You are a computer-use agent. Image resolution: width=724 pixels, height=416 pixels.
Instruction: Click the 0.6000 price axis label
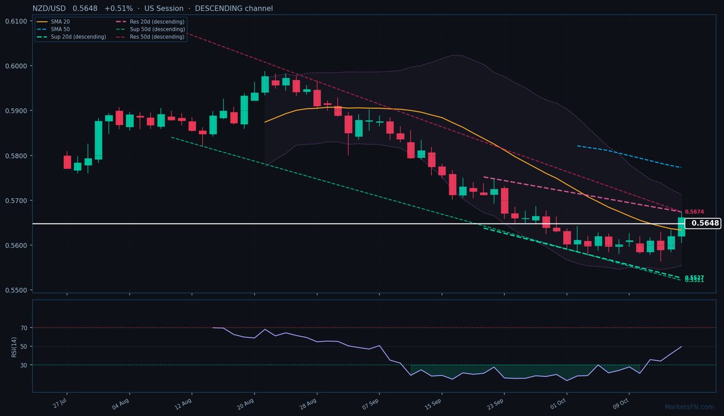[16, 66]
